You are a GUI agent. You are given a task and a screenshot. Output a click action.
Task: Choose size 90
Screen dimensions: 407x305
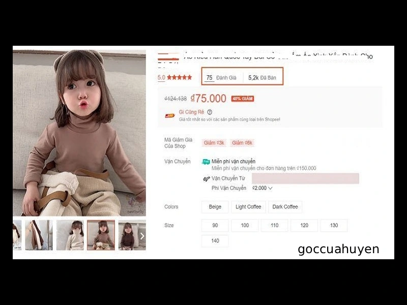click(x=215, y=225)
